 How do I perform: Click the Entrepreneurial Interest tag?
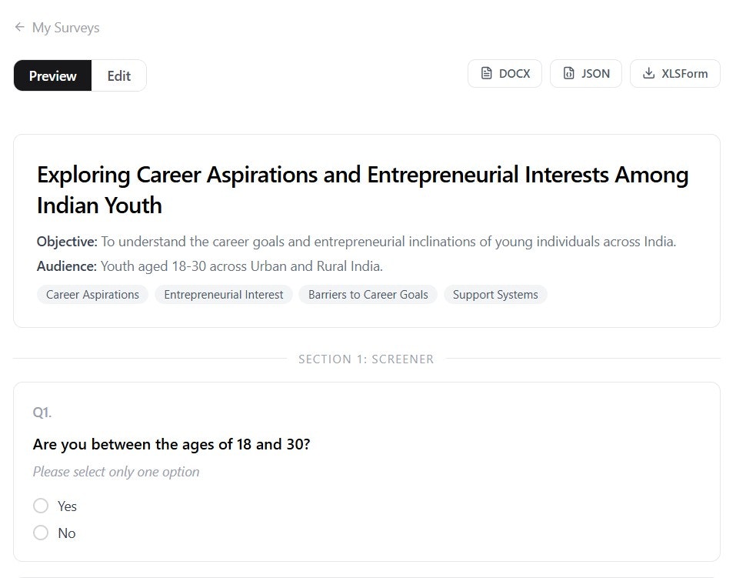click(x=224, y=294)
